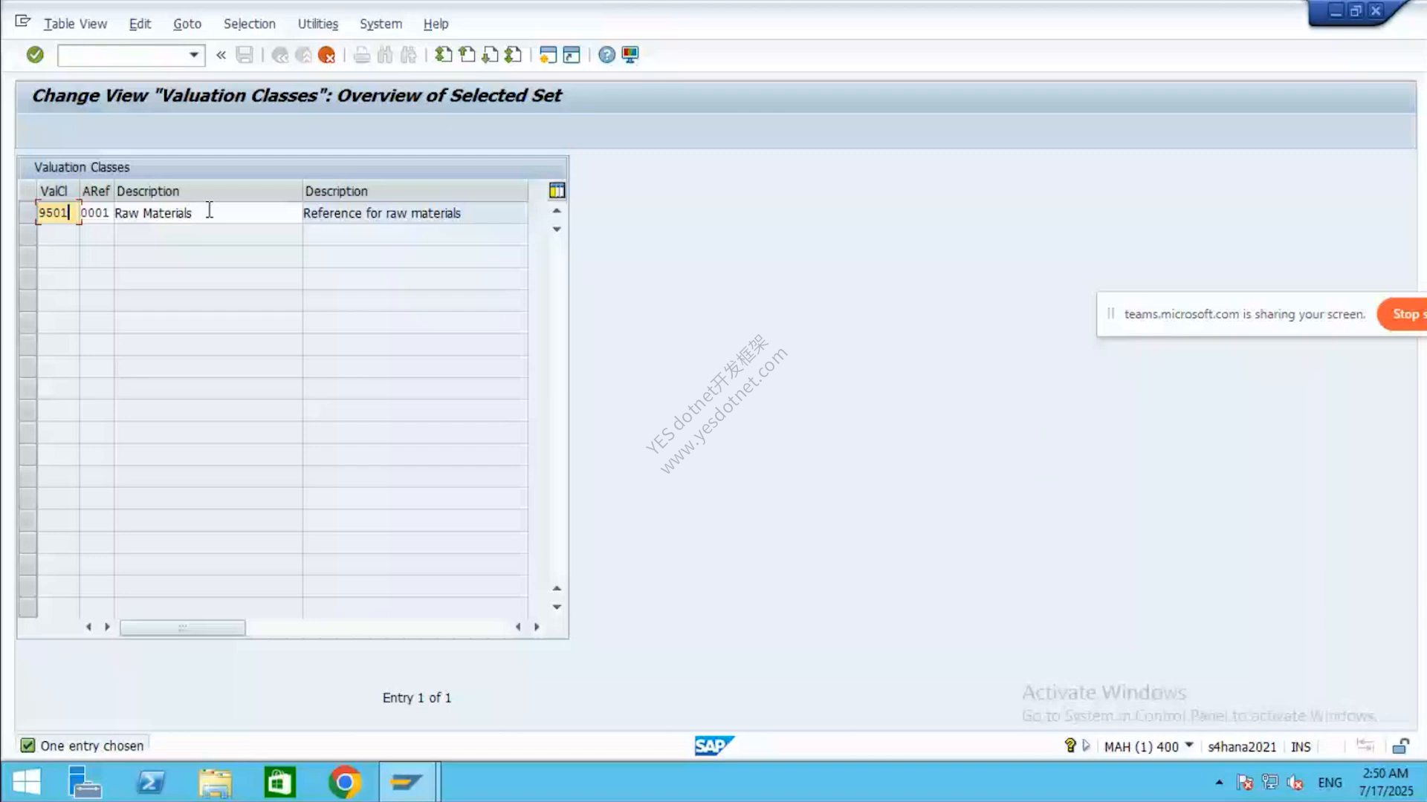Open the System menu
This screenshot has width=1427, height=802.
tap(381, 24)
